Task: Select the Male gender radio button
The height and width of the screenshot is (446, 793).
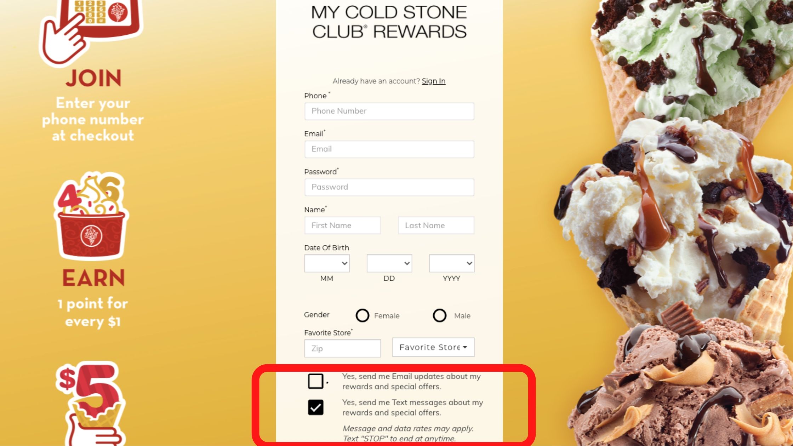Action: point(439,315)
